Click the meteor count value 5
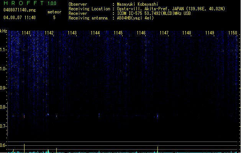The width and height of the screenshot is (241, 153). pyautogui.click(x=54, y=18)
